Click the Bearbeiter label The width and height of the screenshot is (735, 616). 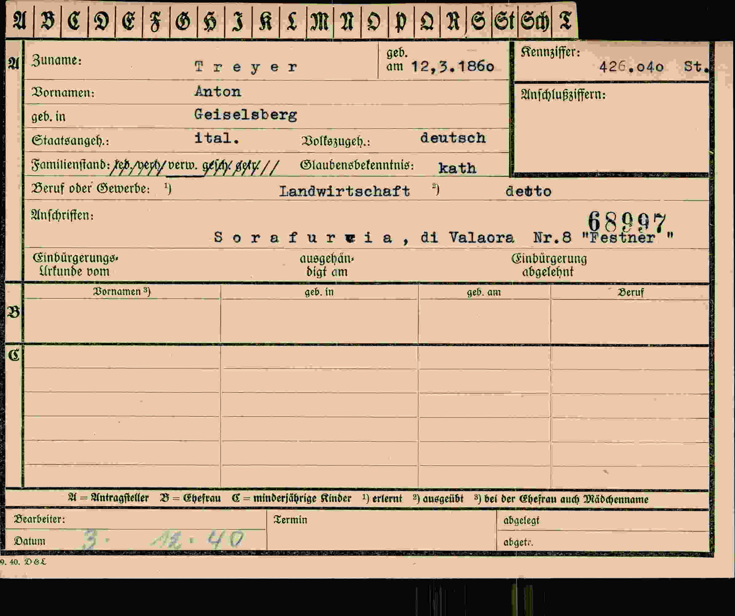(40, 519)
